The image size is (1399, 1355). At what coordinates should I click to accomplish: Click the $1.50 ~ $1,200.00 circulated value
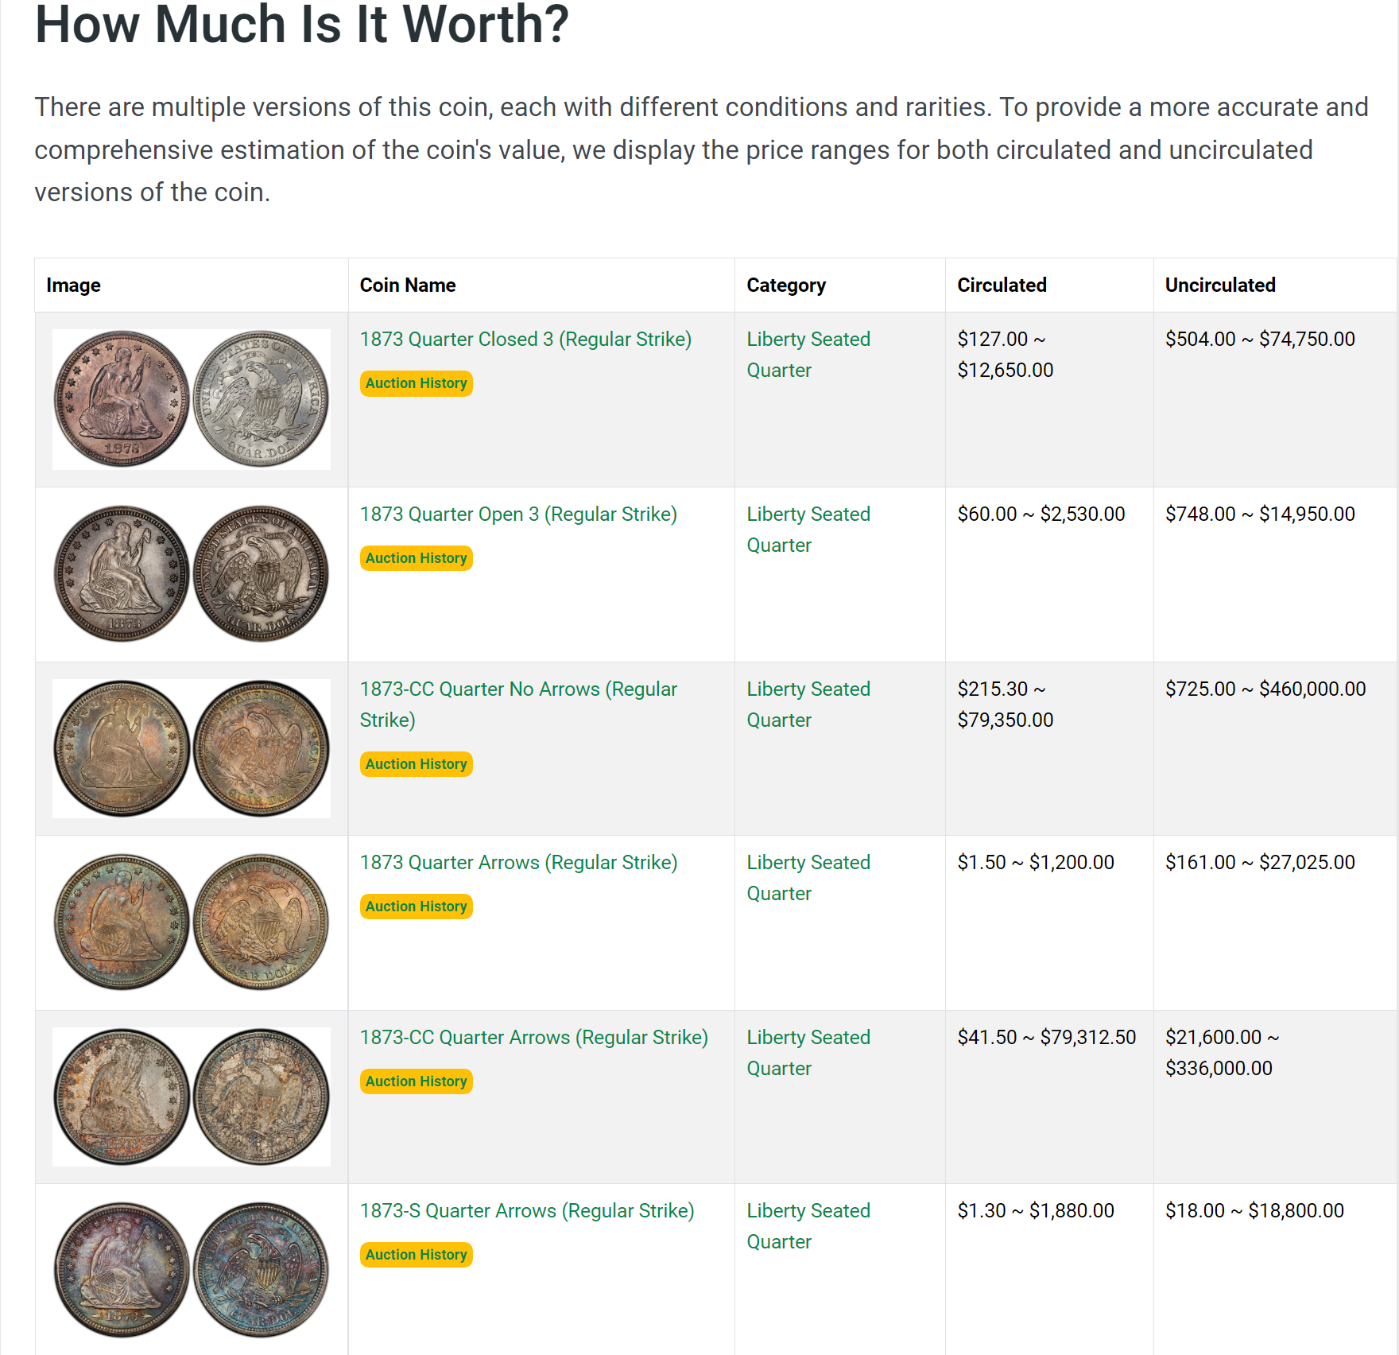[x=1037, y=863]
